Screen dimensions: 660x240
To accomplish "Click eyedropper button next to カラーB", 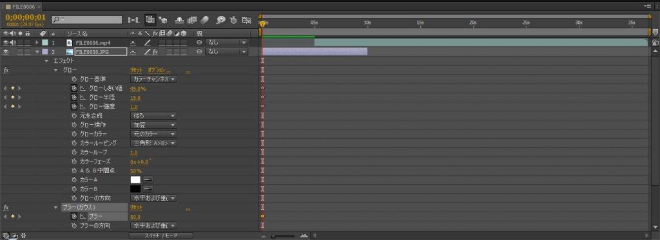I will click(148, 189).
